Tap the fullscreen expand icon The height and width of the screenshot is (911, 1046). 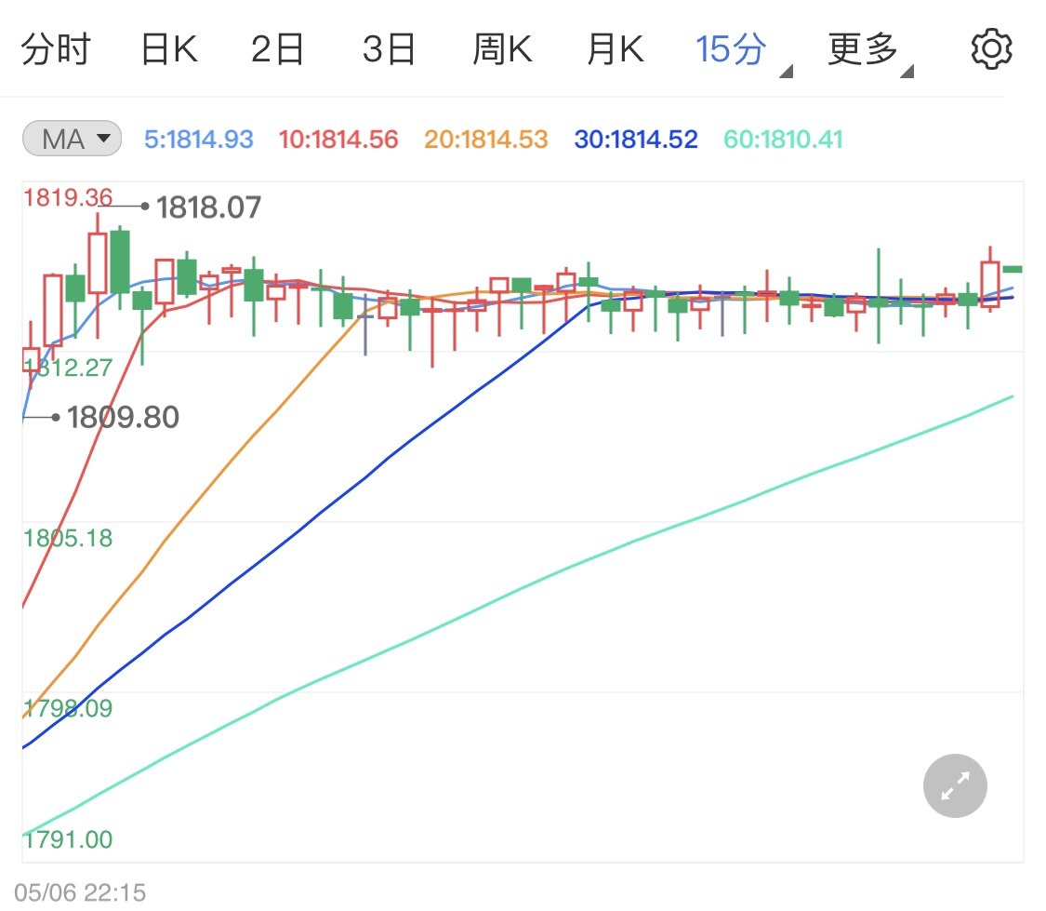(x=954, y=785)
